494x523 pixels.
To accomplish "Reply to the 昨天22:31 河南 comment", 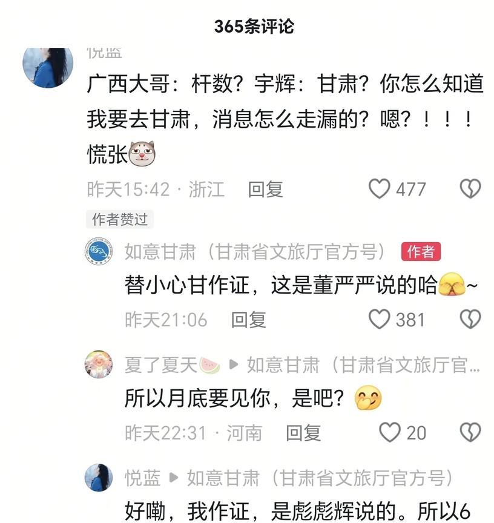I will [x=303, y=433].
